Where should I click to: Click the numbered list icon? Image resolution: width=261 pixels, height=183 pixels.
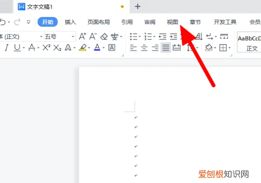(x=148, y=37)
